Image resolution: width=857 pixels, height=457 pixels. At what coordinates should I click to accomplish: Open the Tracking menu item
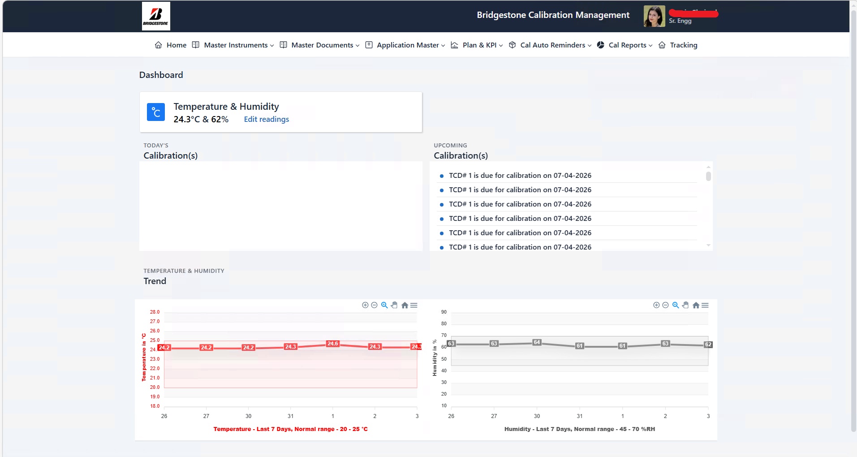pos(683,45)
